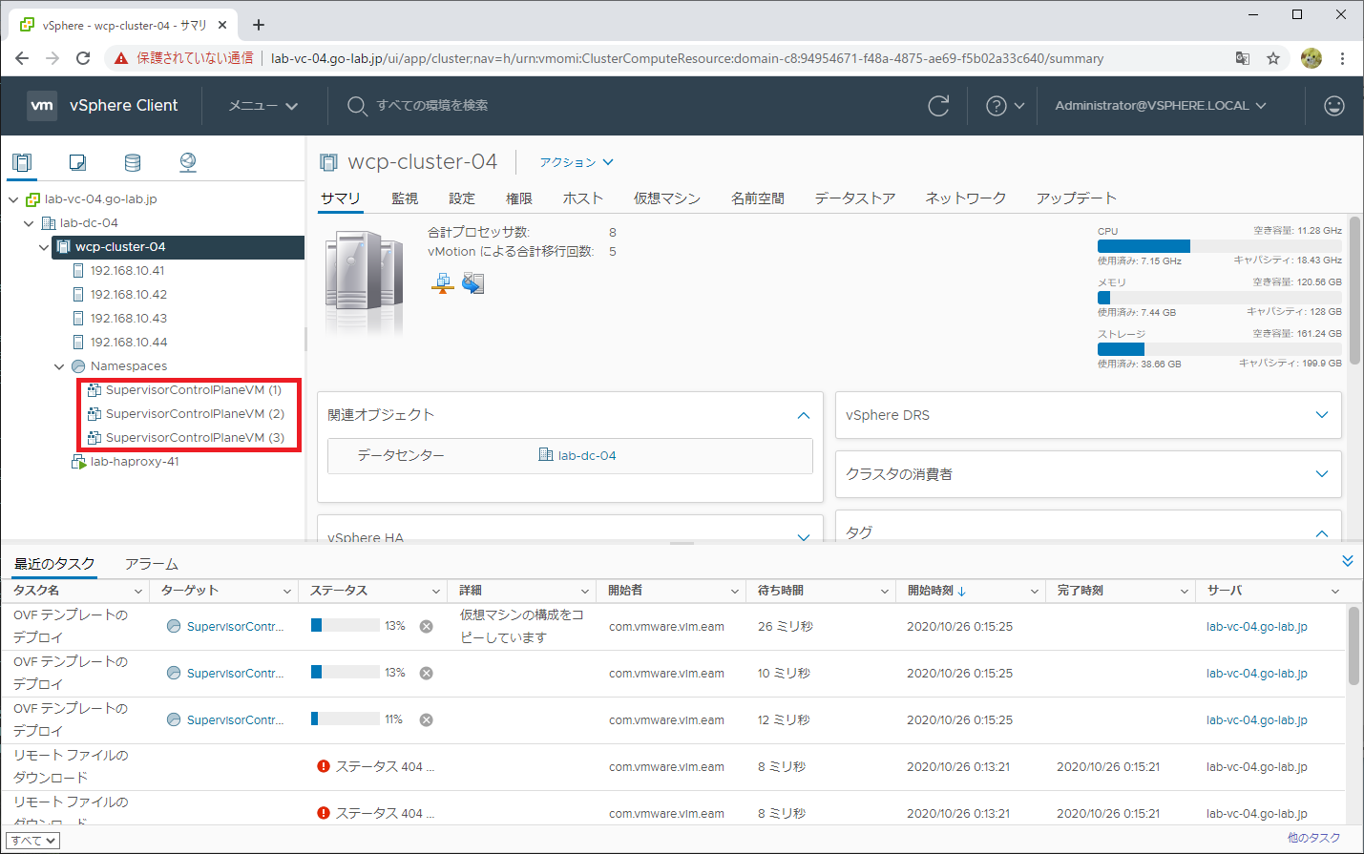Click the browser address bar URL
The image size is (1364, 854).
687,58
